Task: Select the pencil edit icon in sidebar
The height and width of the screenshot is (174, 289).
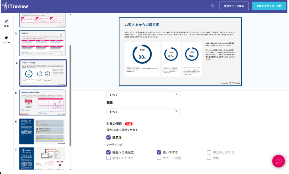Action: click(x=7, y=21)
